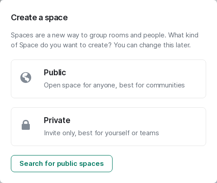Click the bold "Public" option title
Image resolution: width=217 pixels, height=183 pixels.
point(55,73)
